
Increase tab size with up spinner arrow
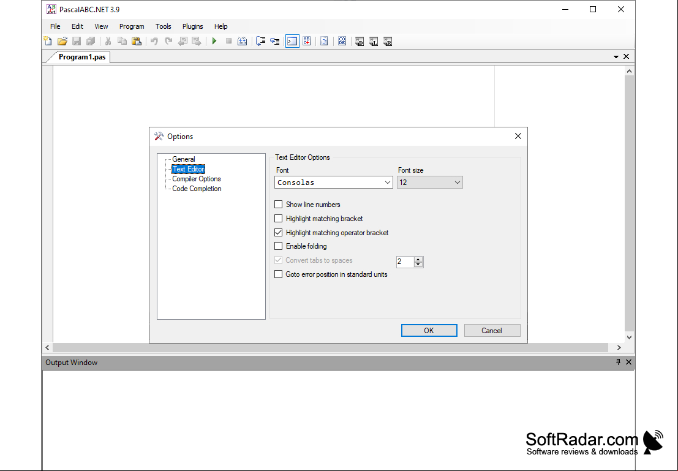(x=418, y=260)
